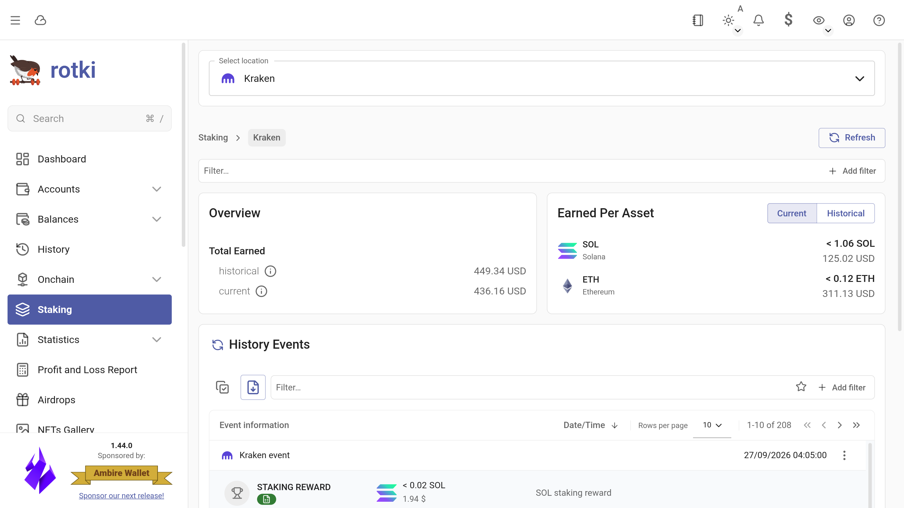The image size is (904, 508).
Task: Toggle event selection mode checkbox icon
Action: (x=223, y=387)
